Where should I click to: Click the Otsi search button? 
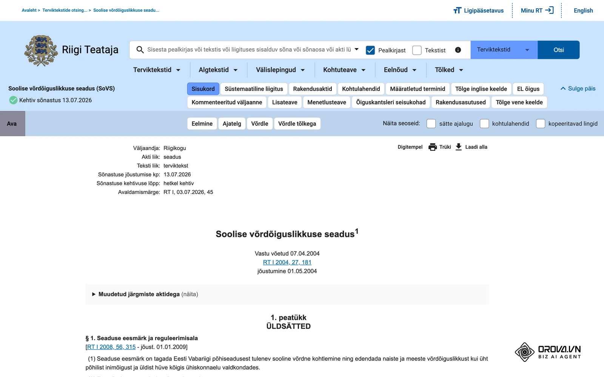click(559, 50)
